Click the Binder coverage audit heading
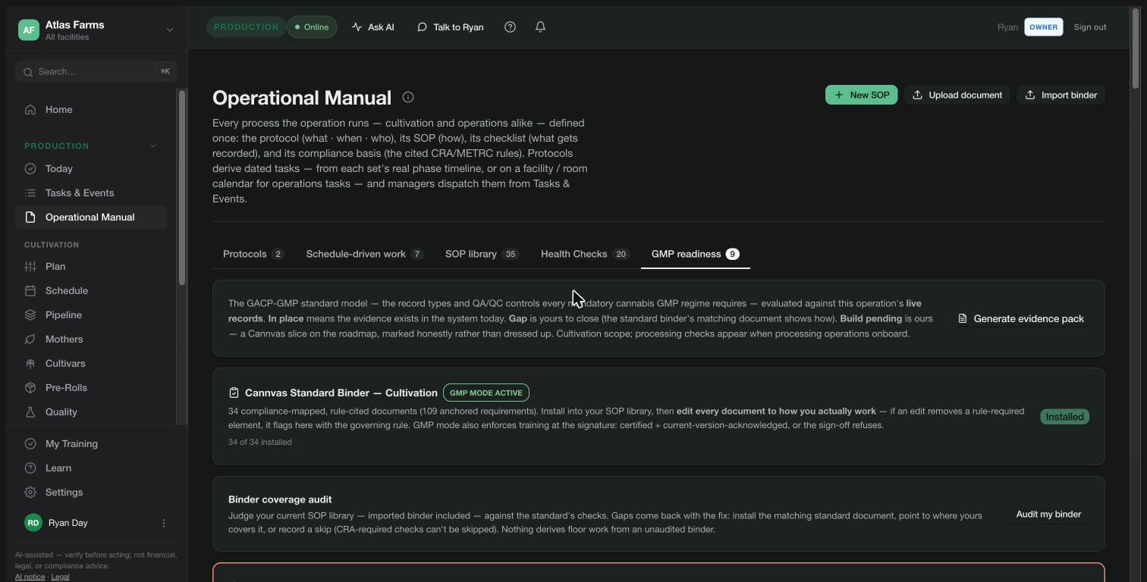 tap(280, 499)
